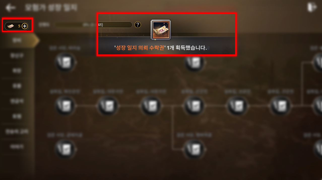Open the seventh sidebar category tab
This screenshot has height=180, width=322.
[x=17, y=131]
